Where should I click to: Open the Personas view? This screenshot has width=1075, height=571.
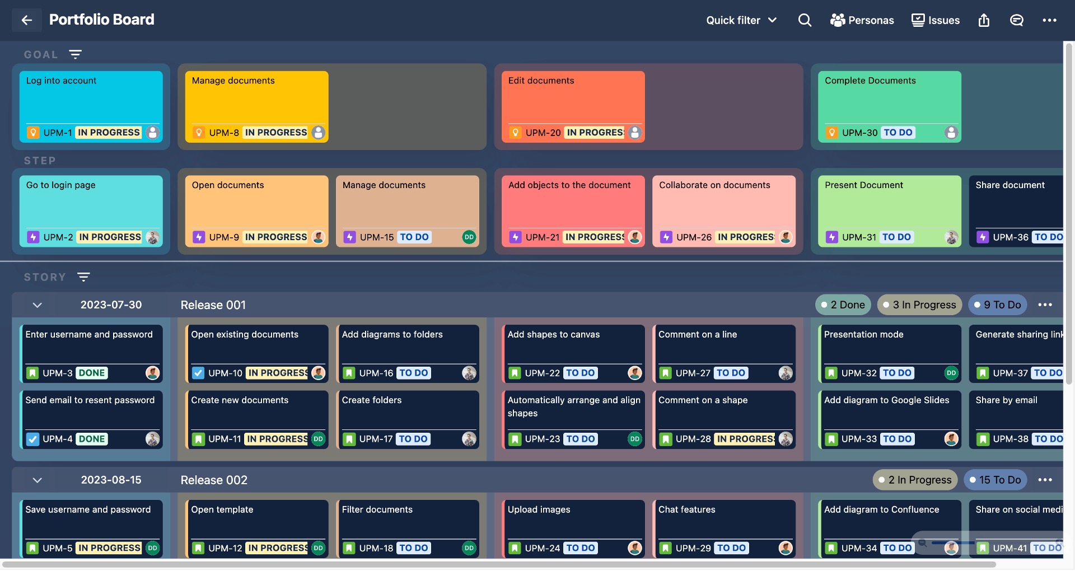(862, 20)
